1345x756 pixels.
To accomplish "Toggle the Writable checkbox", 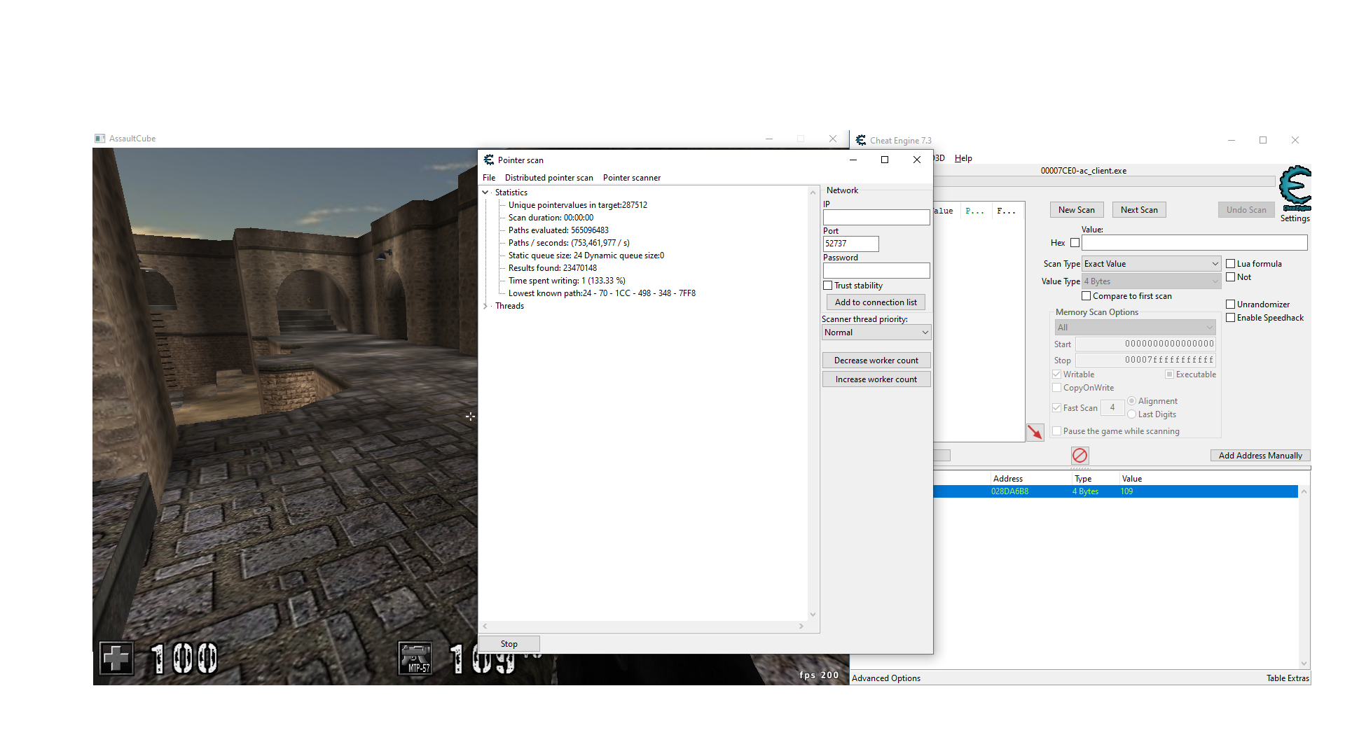I will pyautogui.click(x=1056, y=374).
